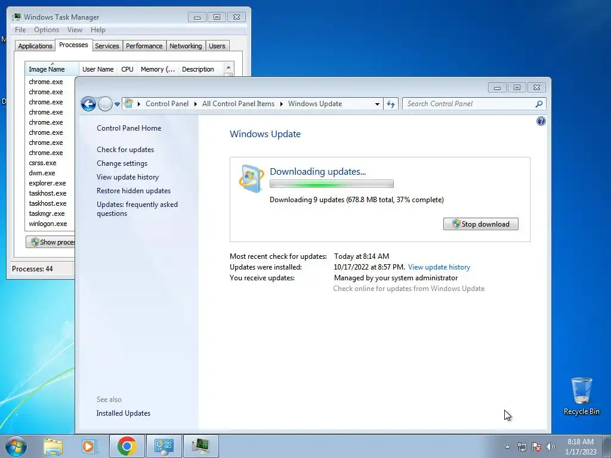
Task: Select All Control Panel Items breadcrumb
Action: coord(238,104)
